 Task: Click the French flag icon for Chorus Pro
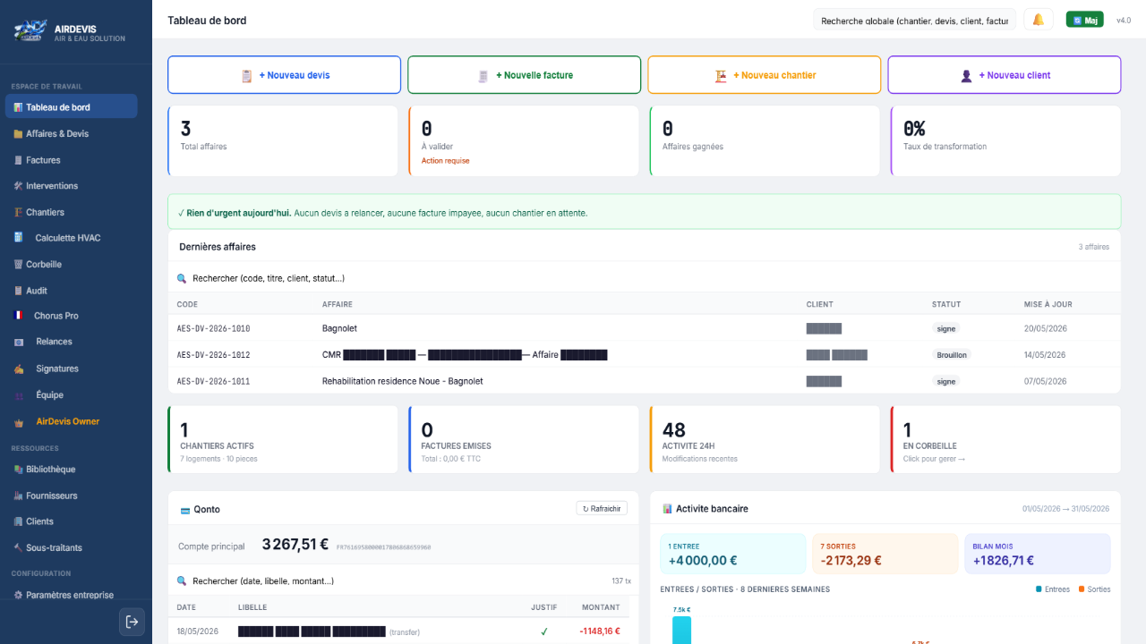coord(18,316)
